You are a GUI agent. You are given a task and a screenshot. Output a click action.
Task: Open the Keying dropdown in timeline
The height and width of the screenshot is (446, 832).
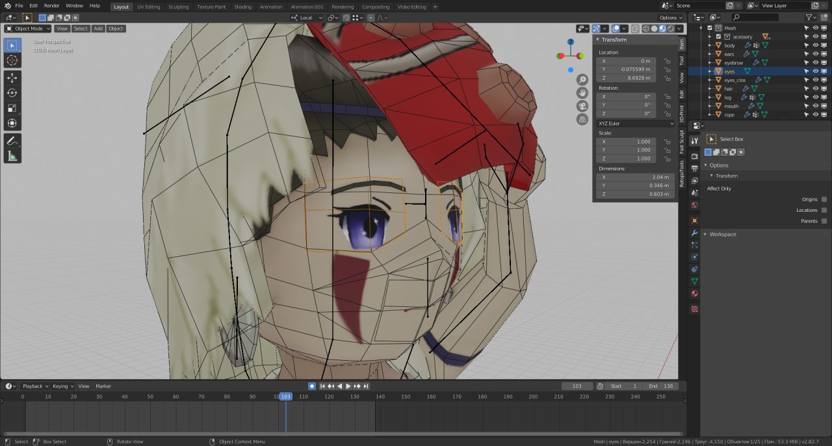pyautogui.click(x=63, y=386)
